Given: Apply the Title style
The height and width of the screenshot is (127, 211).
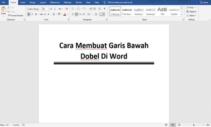Looking at the screenshot, I should click(x=162, y=12).
